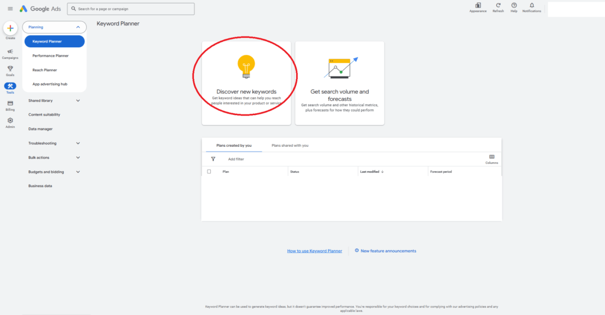Viewport: 605px width, 315px height.
Task: Expand Shared library section
Action: 78,100
